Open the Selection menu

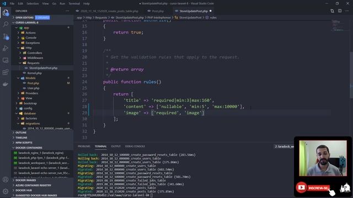pyautogui.click(x=33, y=4)
